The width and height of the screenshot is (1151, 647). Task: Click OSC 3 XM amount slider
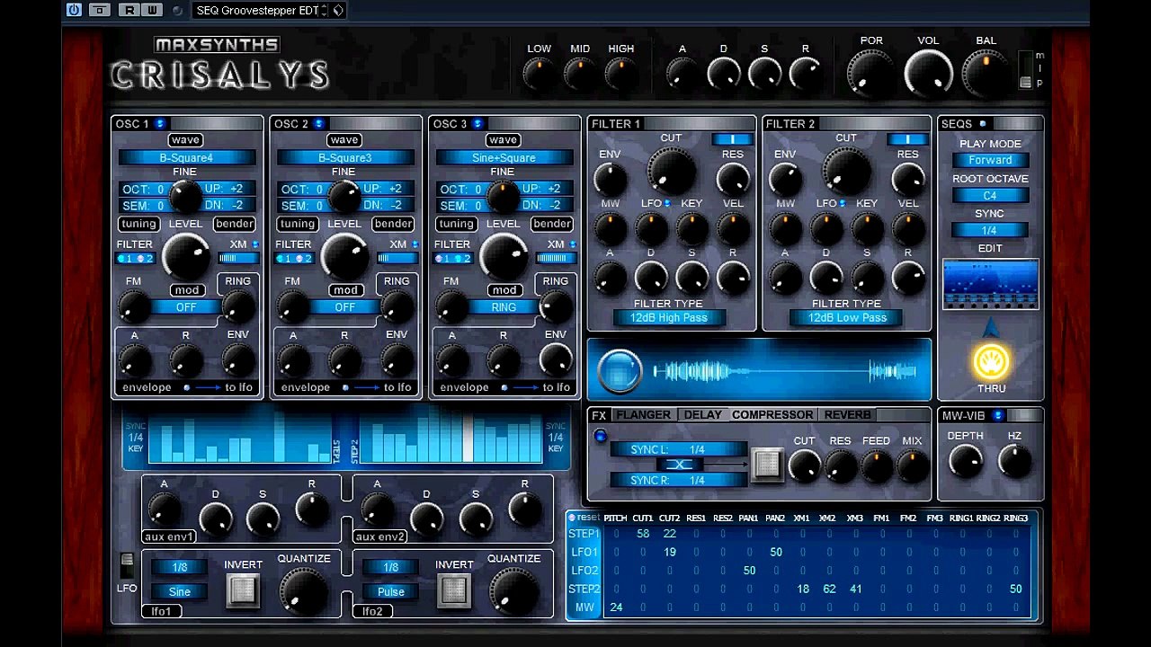click(x=556, y=259)
